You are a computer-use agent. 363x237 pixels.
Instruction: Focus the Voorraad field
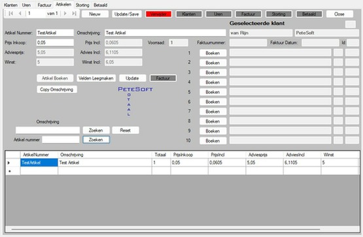click(179, 42)
